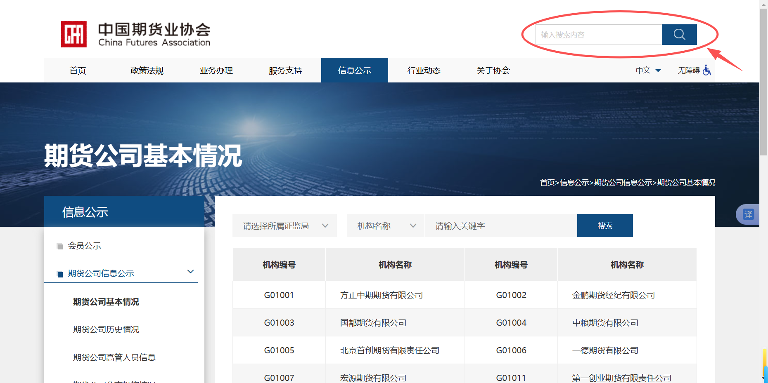Open the 中文 language dropdown

[x=648, y=70]
